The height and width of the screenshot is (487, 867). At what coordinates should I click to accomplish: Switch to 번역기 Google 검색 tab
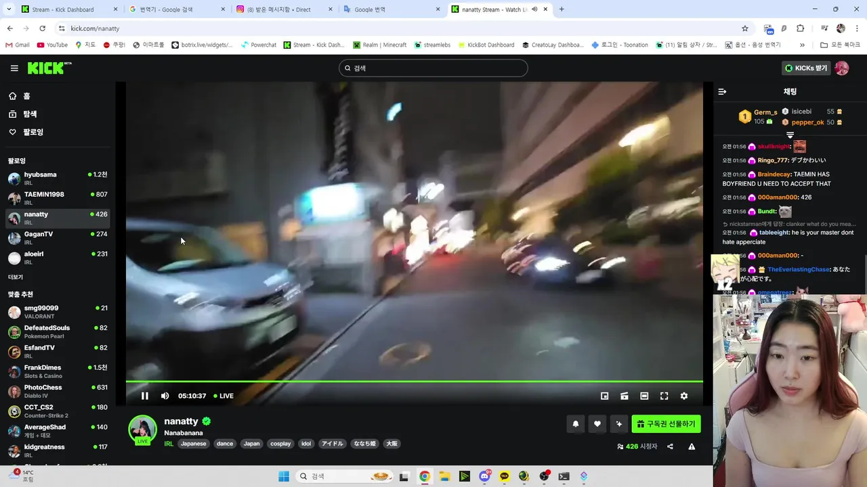[x=177, y=9]
